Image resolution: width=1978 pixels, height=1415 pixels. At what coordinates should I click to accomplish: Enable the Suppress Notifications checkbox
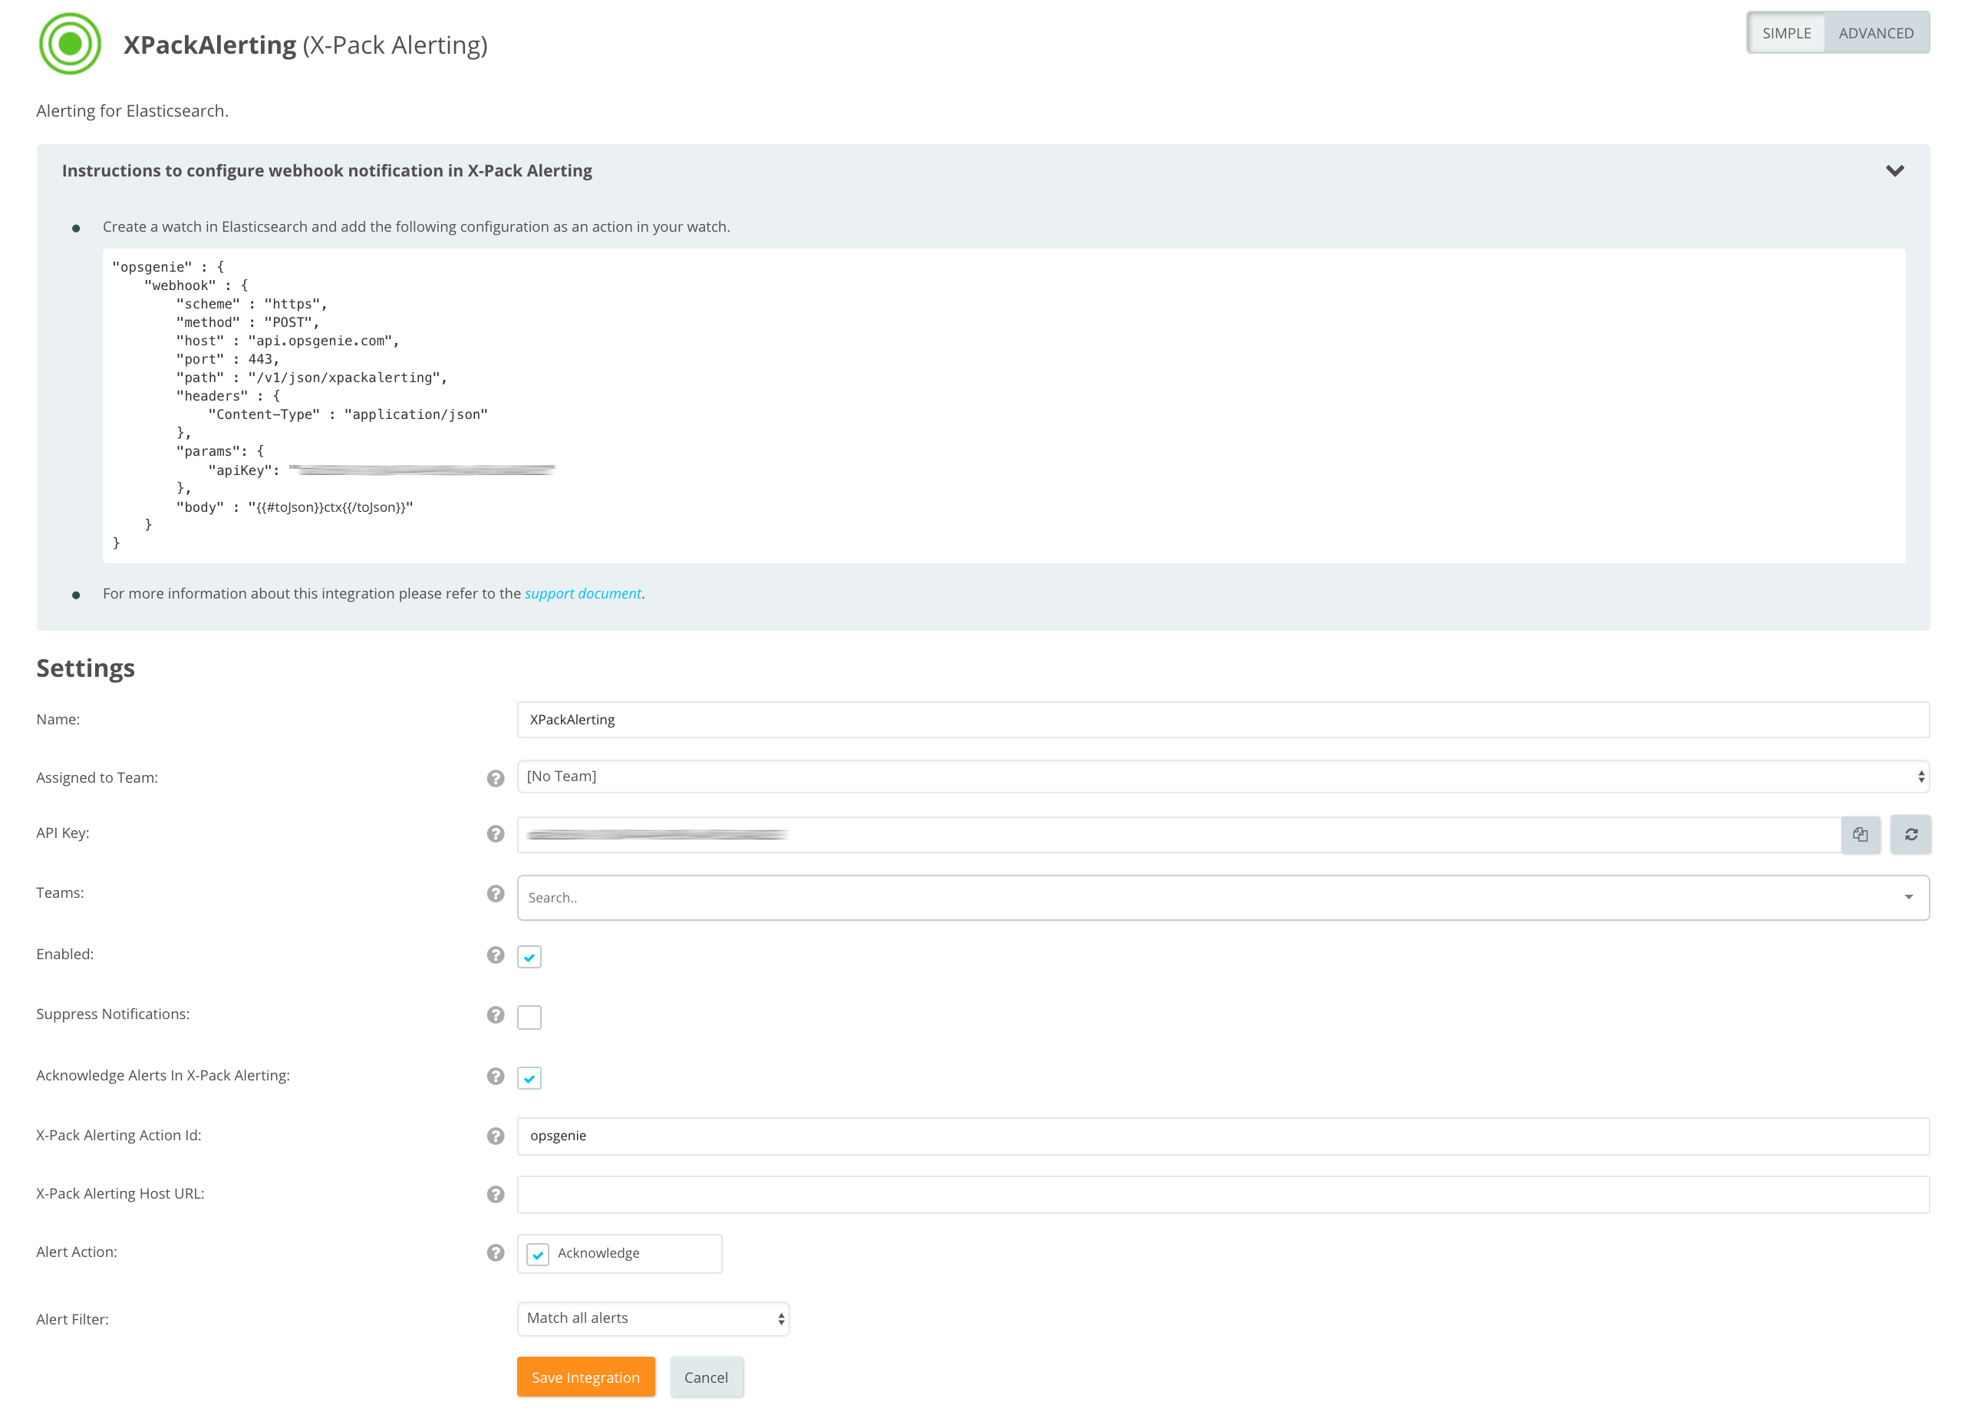[x=529, y=1017]
